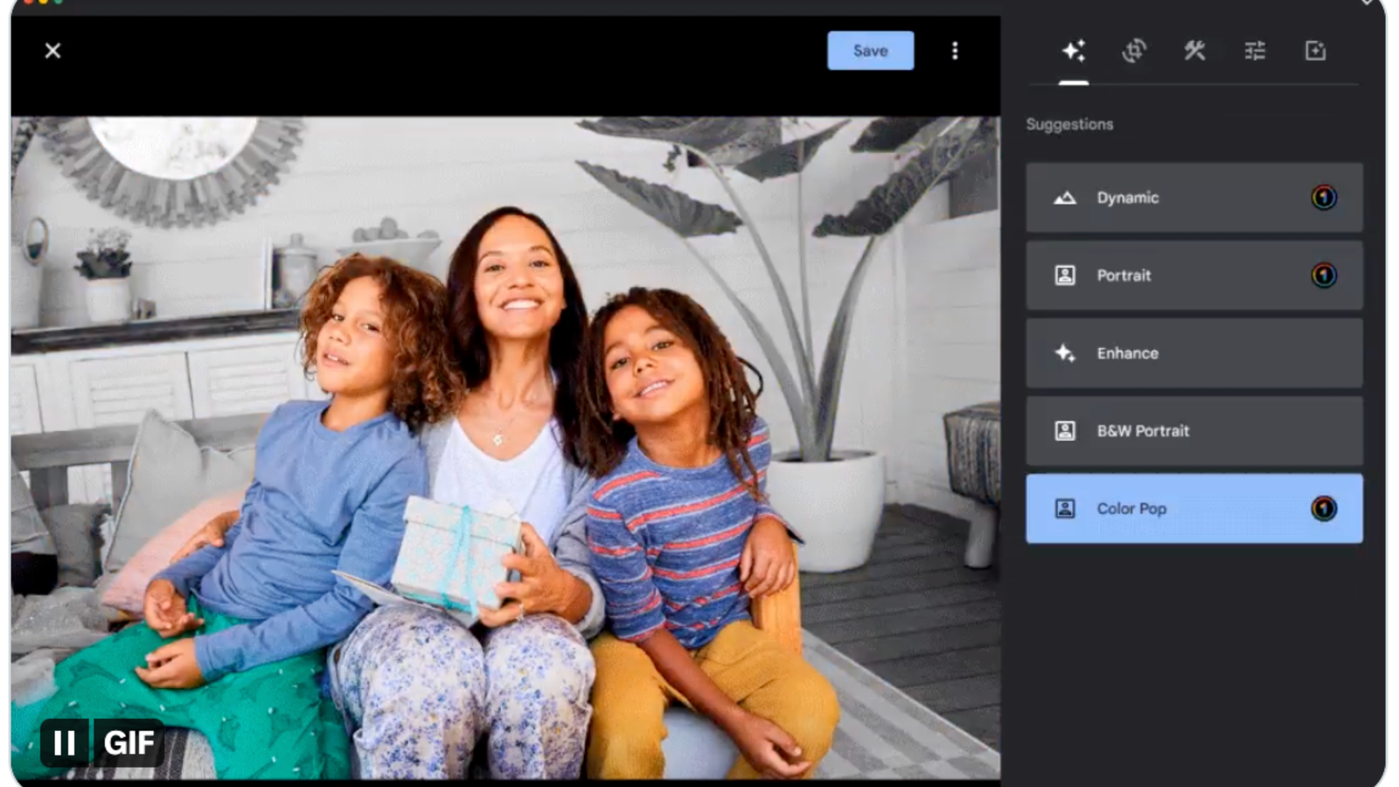
Task: Switch to the Suggestions sparkle tab
Action: pos(1074,51)
